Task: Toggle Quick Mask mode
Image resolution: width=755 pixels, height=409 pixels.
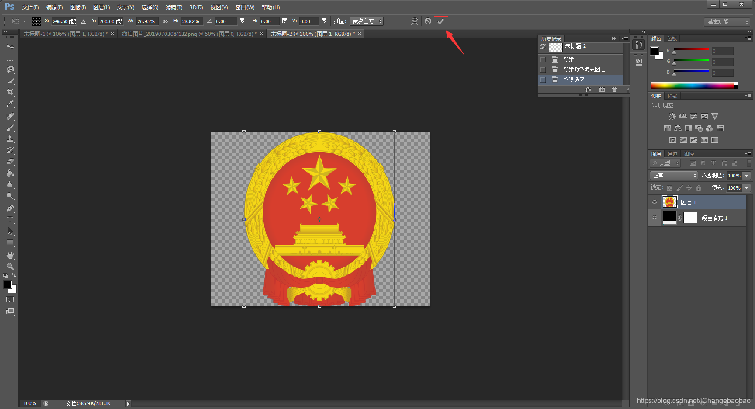Action: coord(10,300)
